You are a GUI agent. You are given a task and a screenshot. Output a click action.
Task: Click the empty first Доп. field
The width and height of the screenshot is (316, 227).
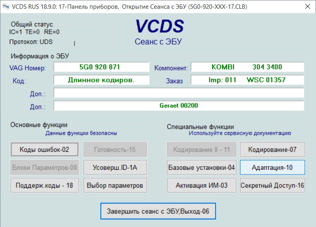(x=179, y=93)
